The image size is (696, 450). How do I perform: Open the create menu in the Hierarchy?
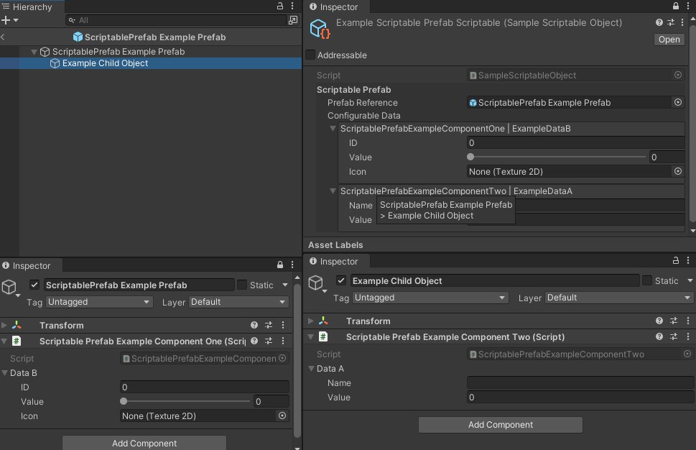[6, 18]
